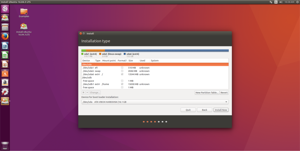Viewport: 300px width, 151px height.
Task: Open LibreOffice Writer from the launcher
Action: pos(5,46)
